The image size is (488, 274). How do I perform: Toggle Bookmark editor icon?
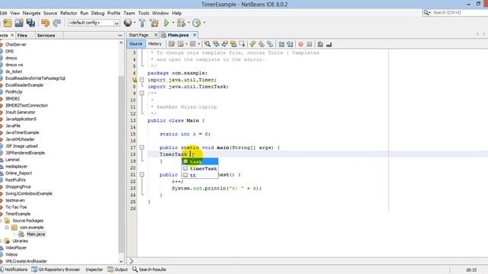[270, 44]
